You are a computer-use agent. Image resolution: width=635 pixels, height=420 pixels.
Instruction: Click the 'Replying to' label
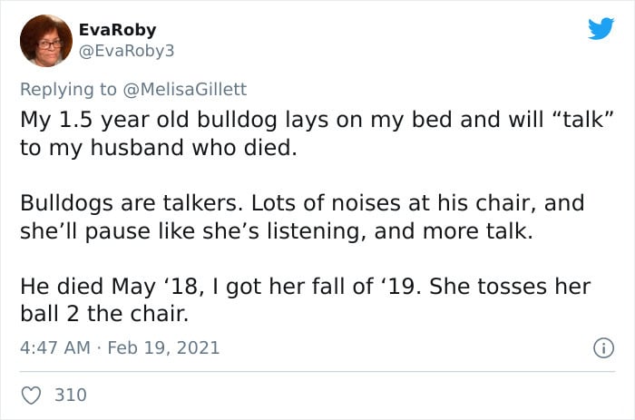(x=68, y=90)
